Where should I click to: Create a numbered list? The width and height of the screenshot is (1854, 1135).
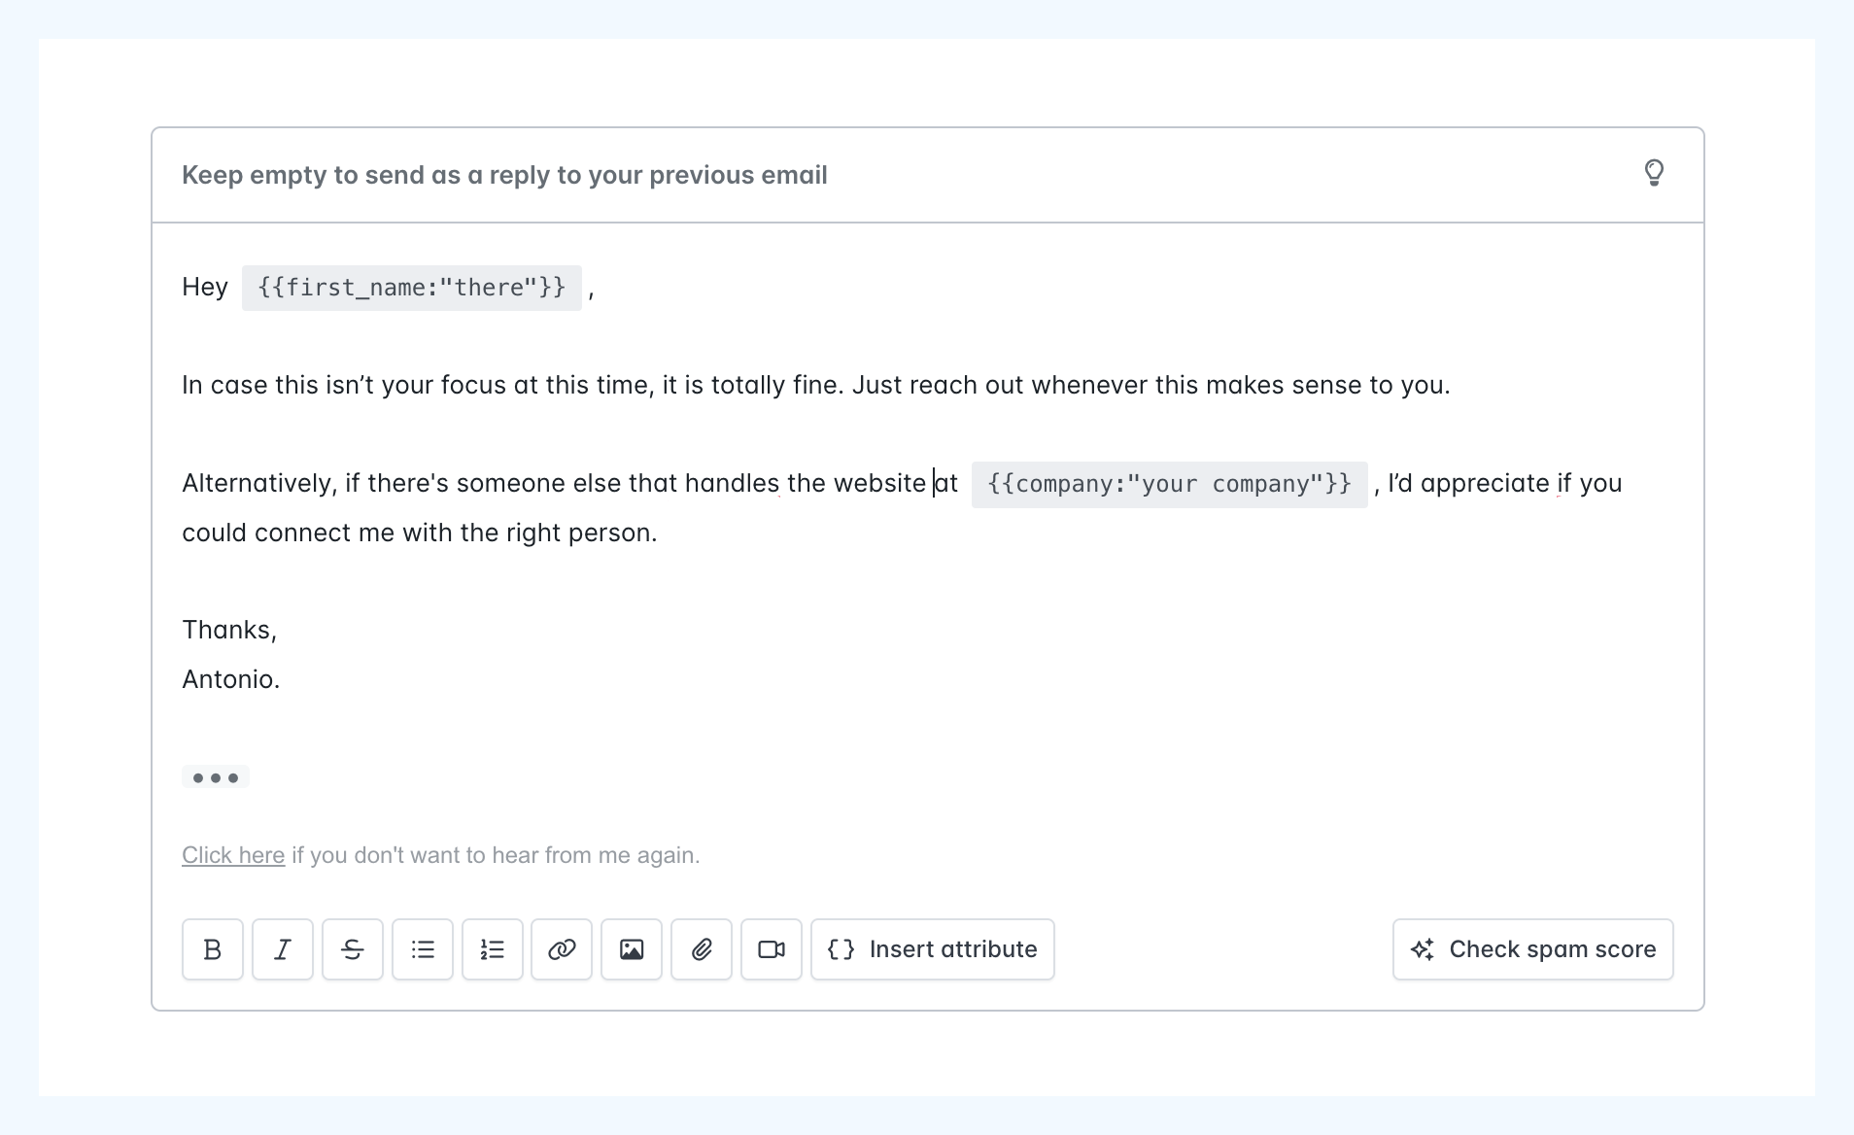tap(492, 949)
